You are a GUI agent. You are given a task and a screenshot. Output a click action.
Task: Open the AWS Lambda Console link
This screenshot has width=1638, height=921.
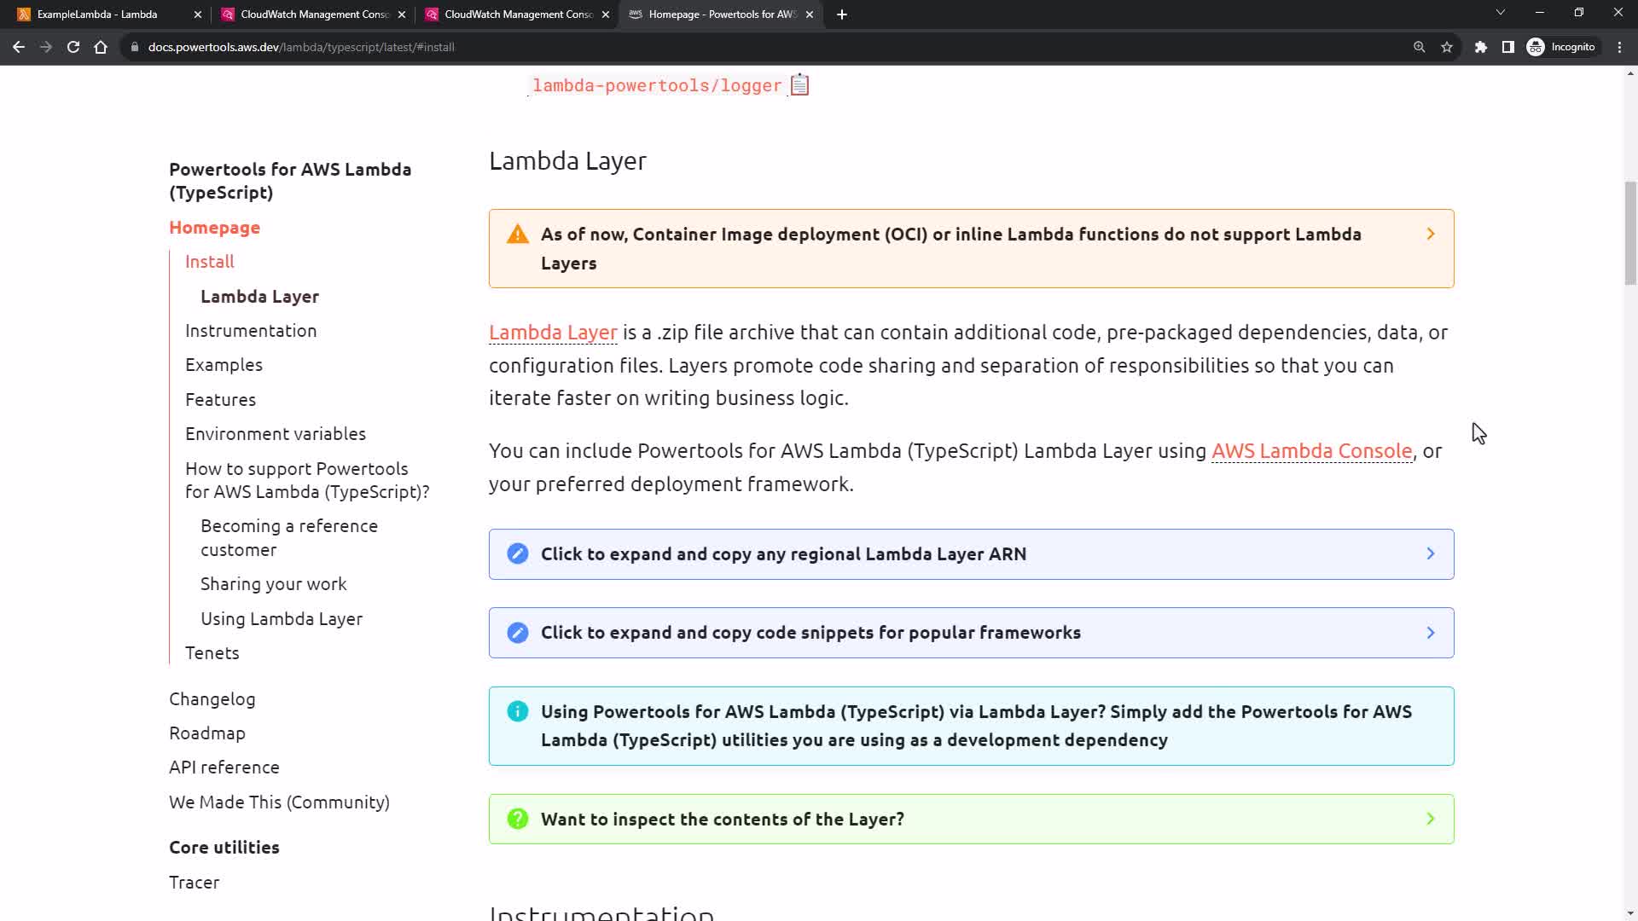point(1311,451)
